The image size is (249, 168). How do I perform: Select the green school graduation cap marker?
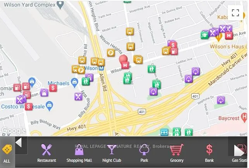tap(204, 35)
